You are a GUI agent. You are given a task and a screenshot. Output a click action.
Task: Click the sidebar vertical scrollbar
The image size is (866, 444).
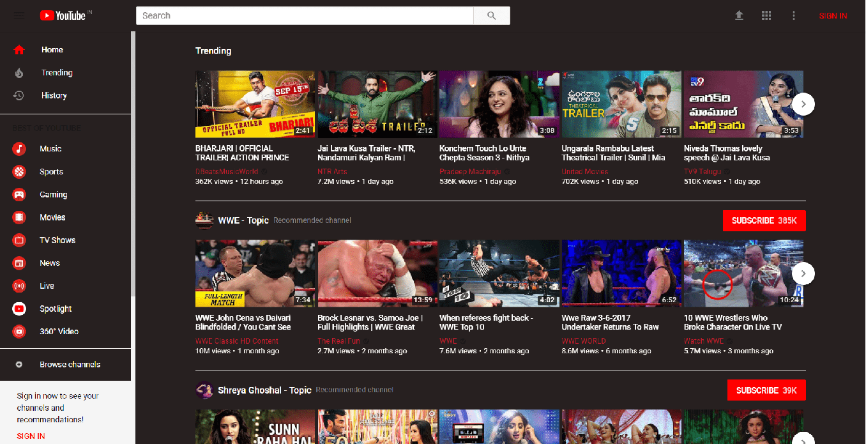click(133, 164)
